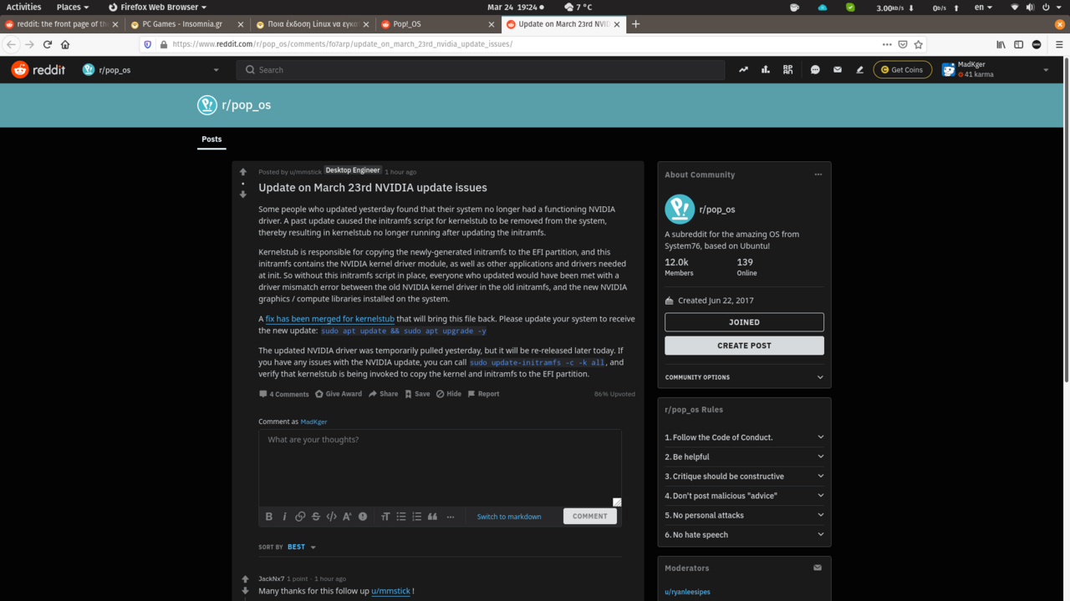Select the Posts tab
Viewport: 1070px width, 601px height.
pyautogui.click(x=211, y=139)
